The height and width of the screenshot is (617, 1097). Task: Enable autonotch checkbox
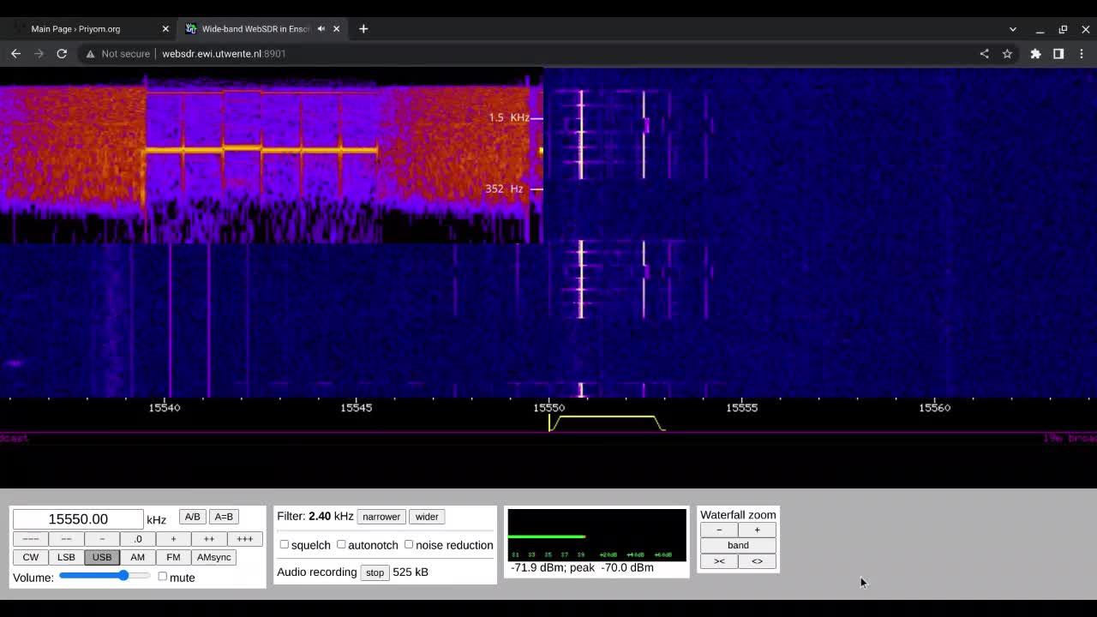341,544
